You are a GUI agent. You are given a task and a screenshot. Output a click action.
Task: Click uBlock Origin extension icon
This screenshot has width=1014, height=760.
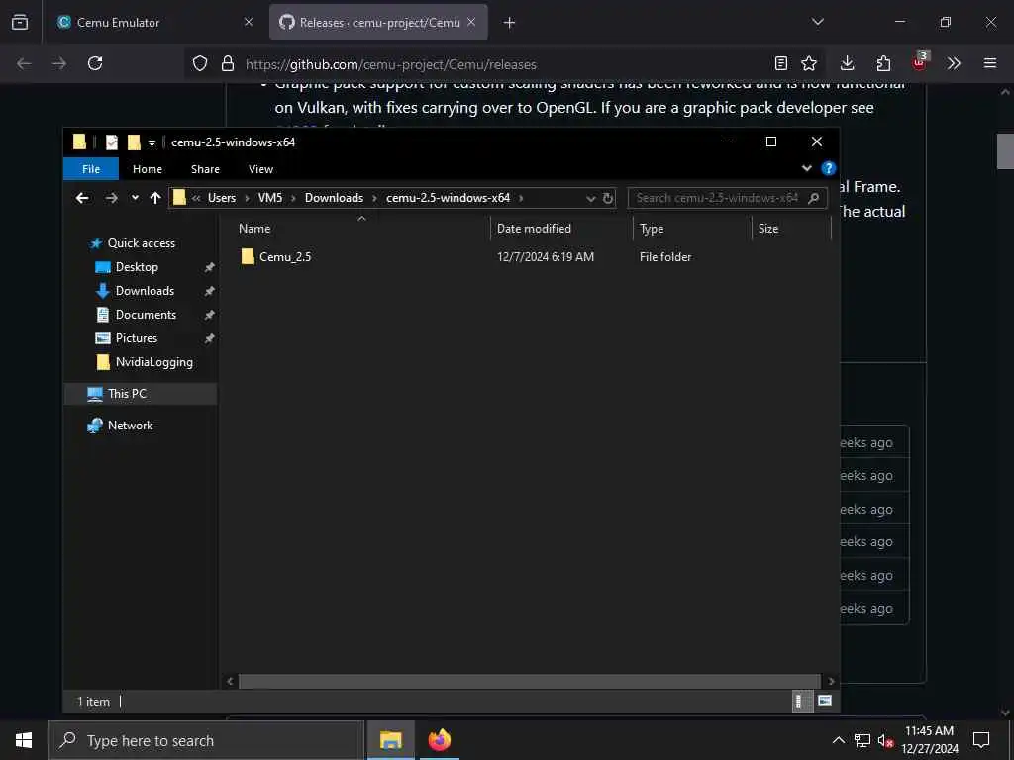[920, 62]
